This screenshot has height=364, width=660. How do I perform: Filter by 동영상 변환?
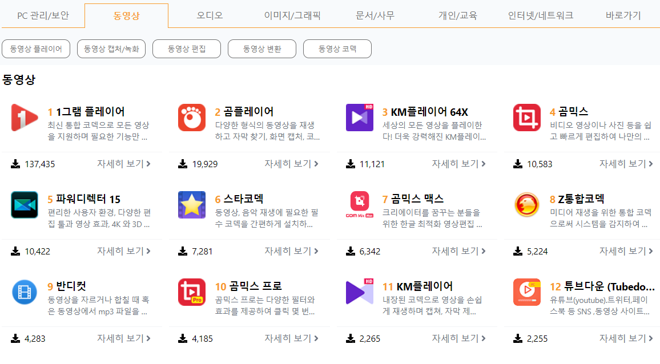262,49
